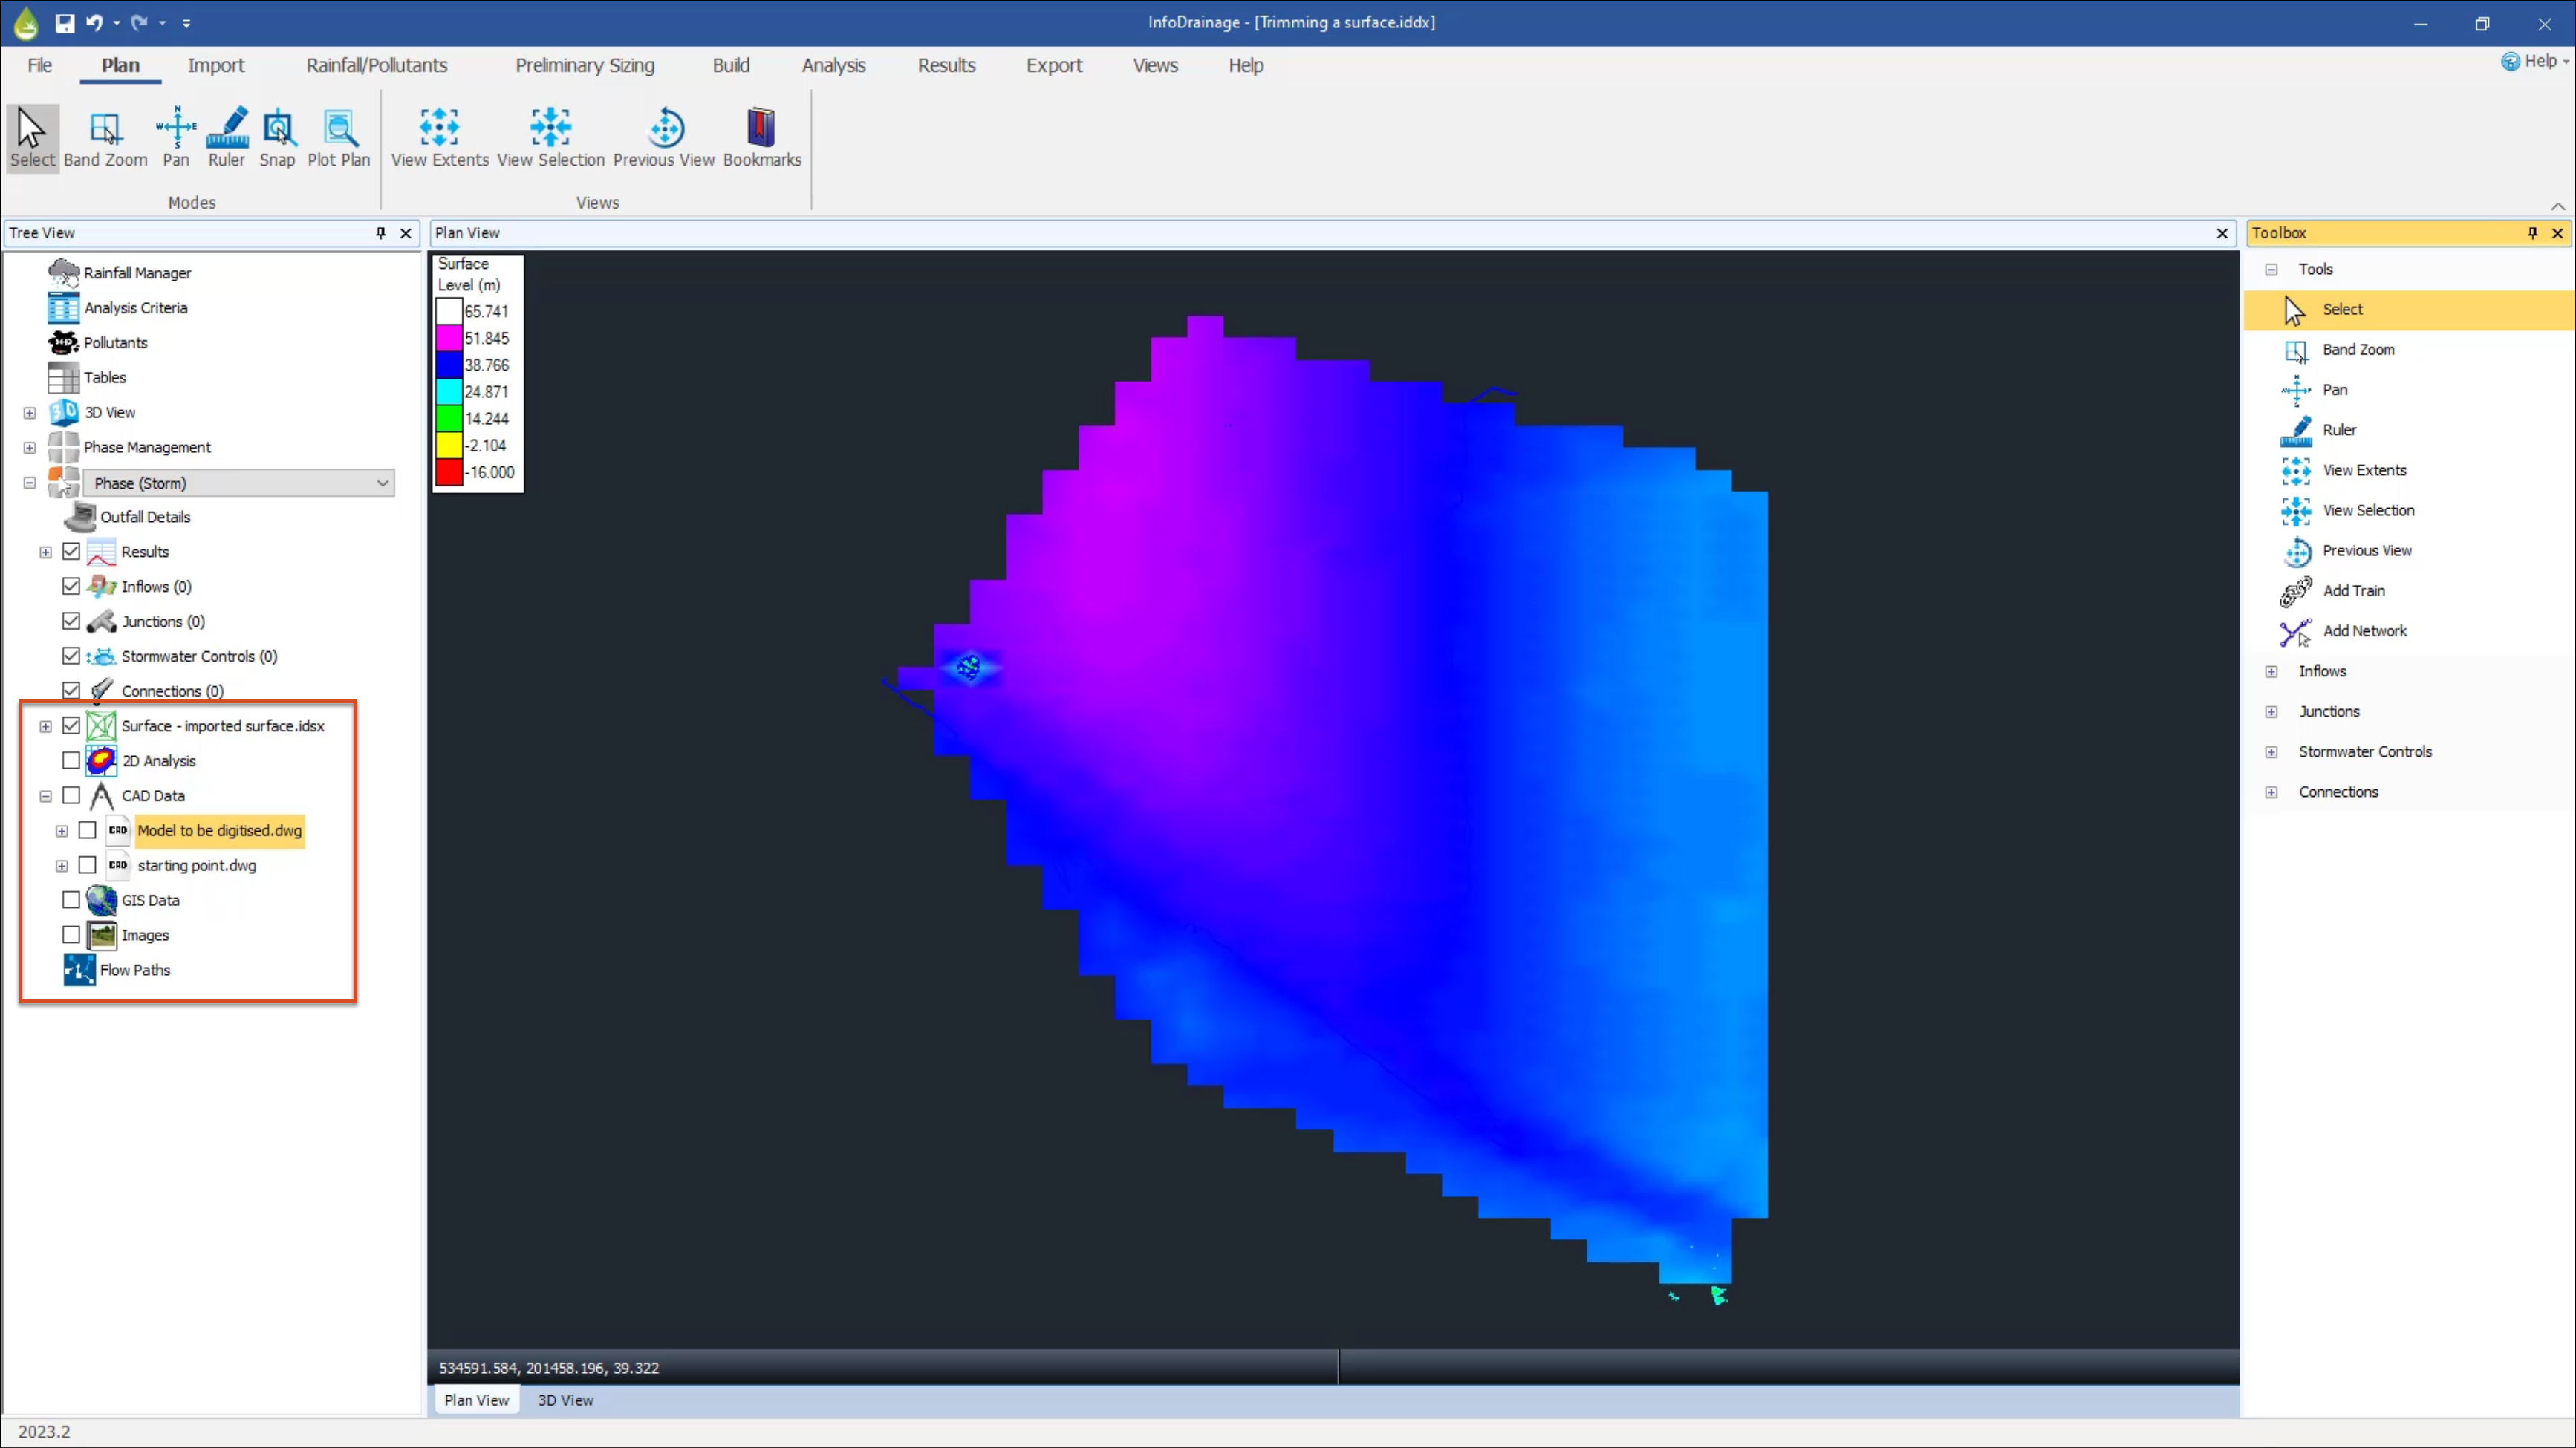2576x1448 pixels.
Task: Open the Import ribbon tab
Action: click(x=216, y=65)
